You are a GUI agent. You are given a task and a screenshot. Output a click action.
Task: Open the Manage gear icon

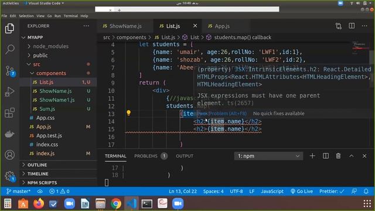coord(10,176)
